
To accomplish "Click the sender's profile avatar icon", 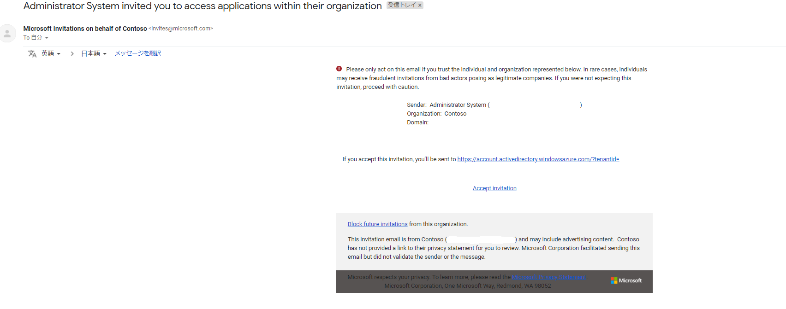I will [x=7, y=33].
